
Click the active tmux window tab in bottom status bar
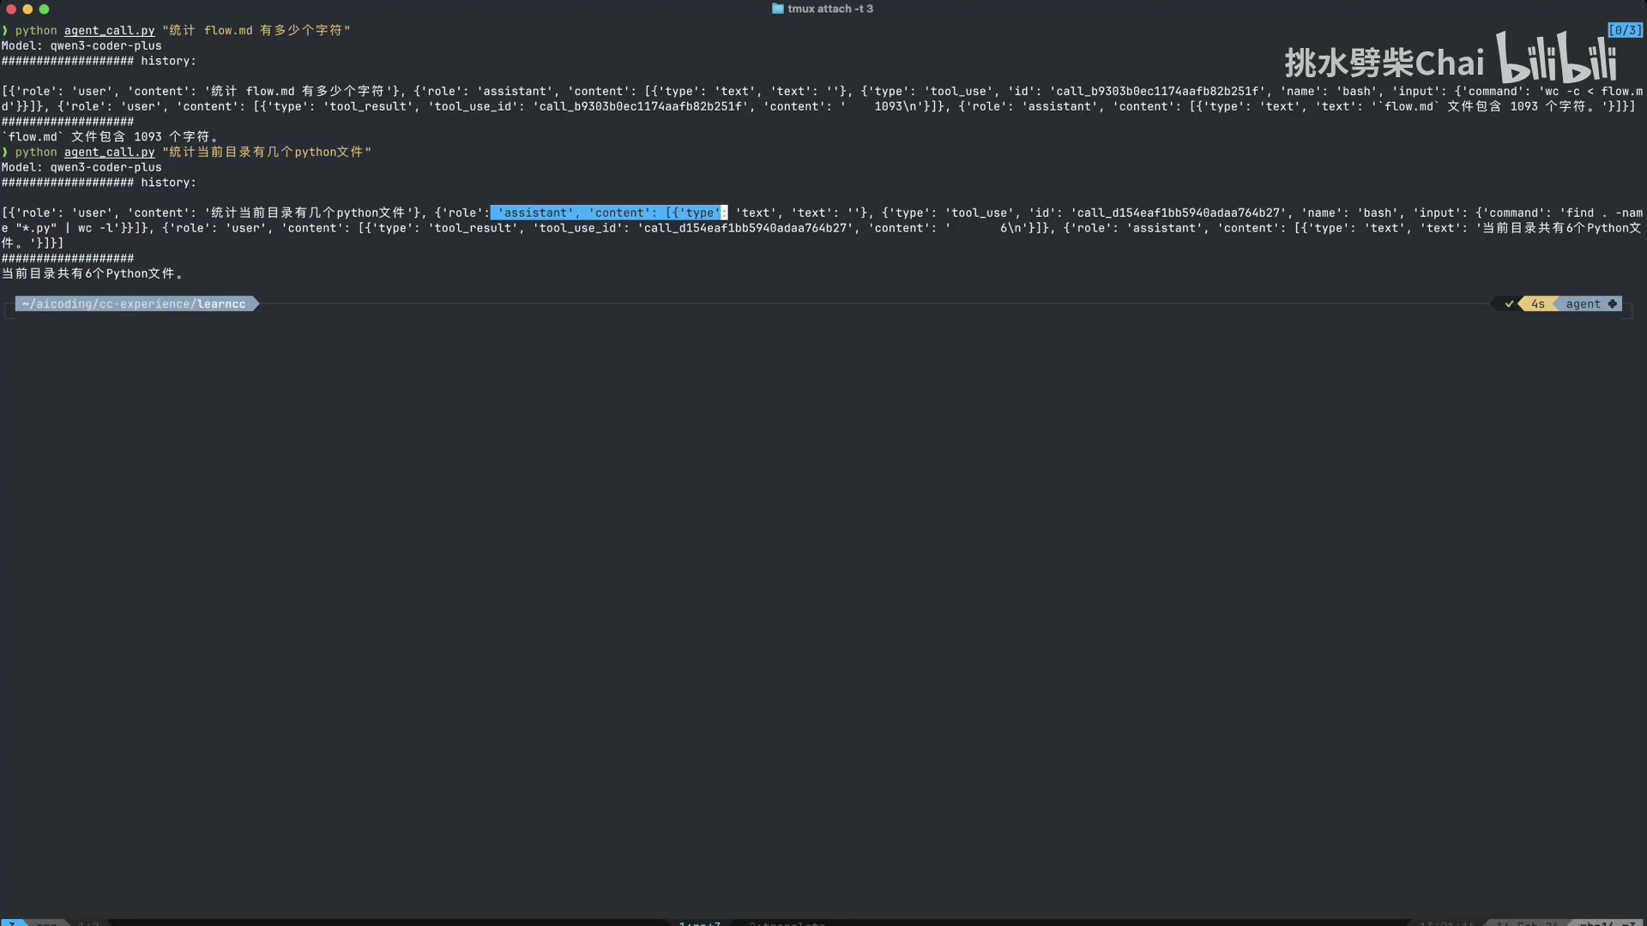(x=699, y=923)
